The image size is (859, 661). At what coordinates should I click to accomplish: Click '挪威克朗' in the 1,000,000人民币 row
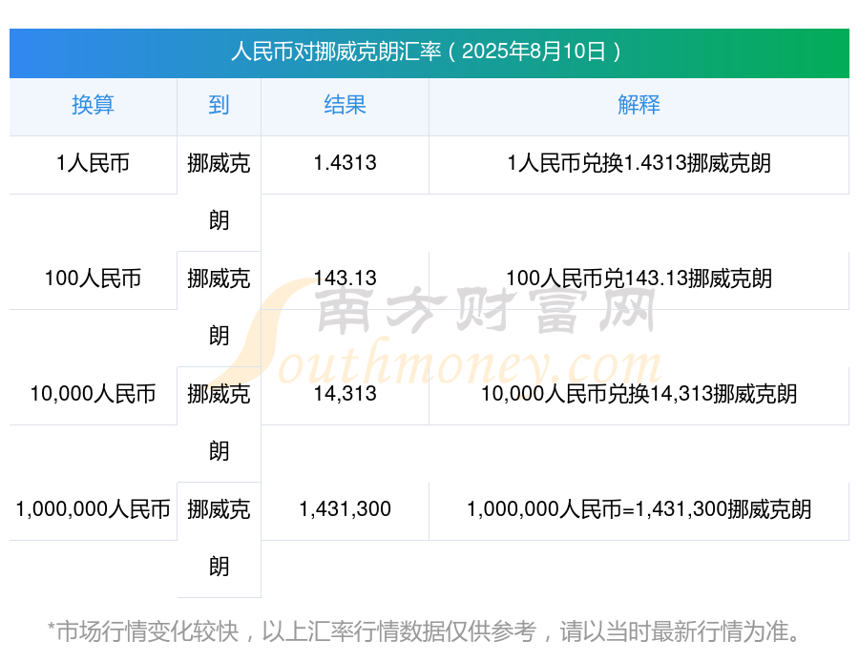(x=219, y=538)
